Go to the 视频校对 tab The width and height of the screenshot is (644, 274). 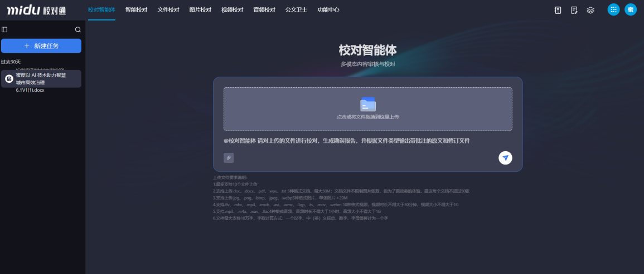click(232, 10)
